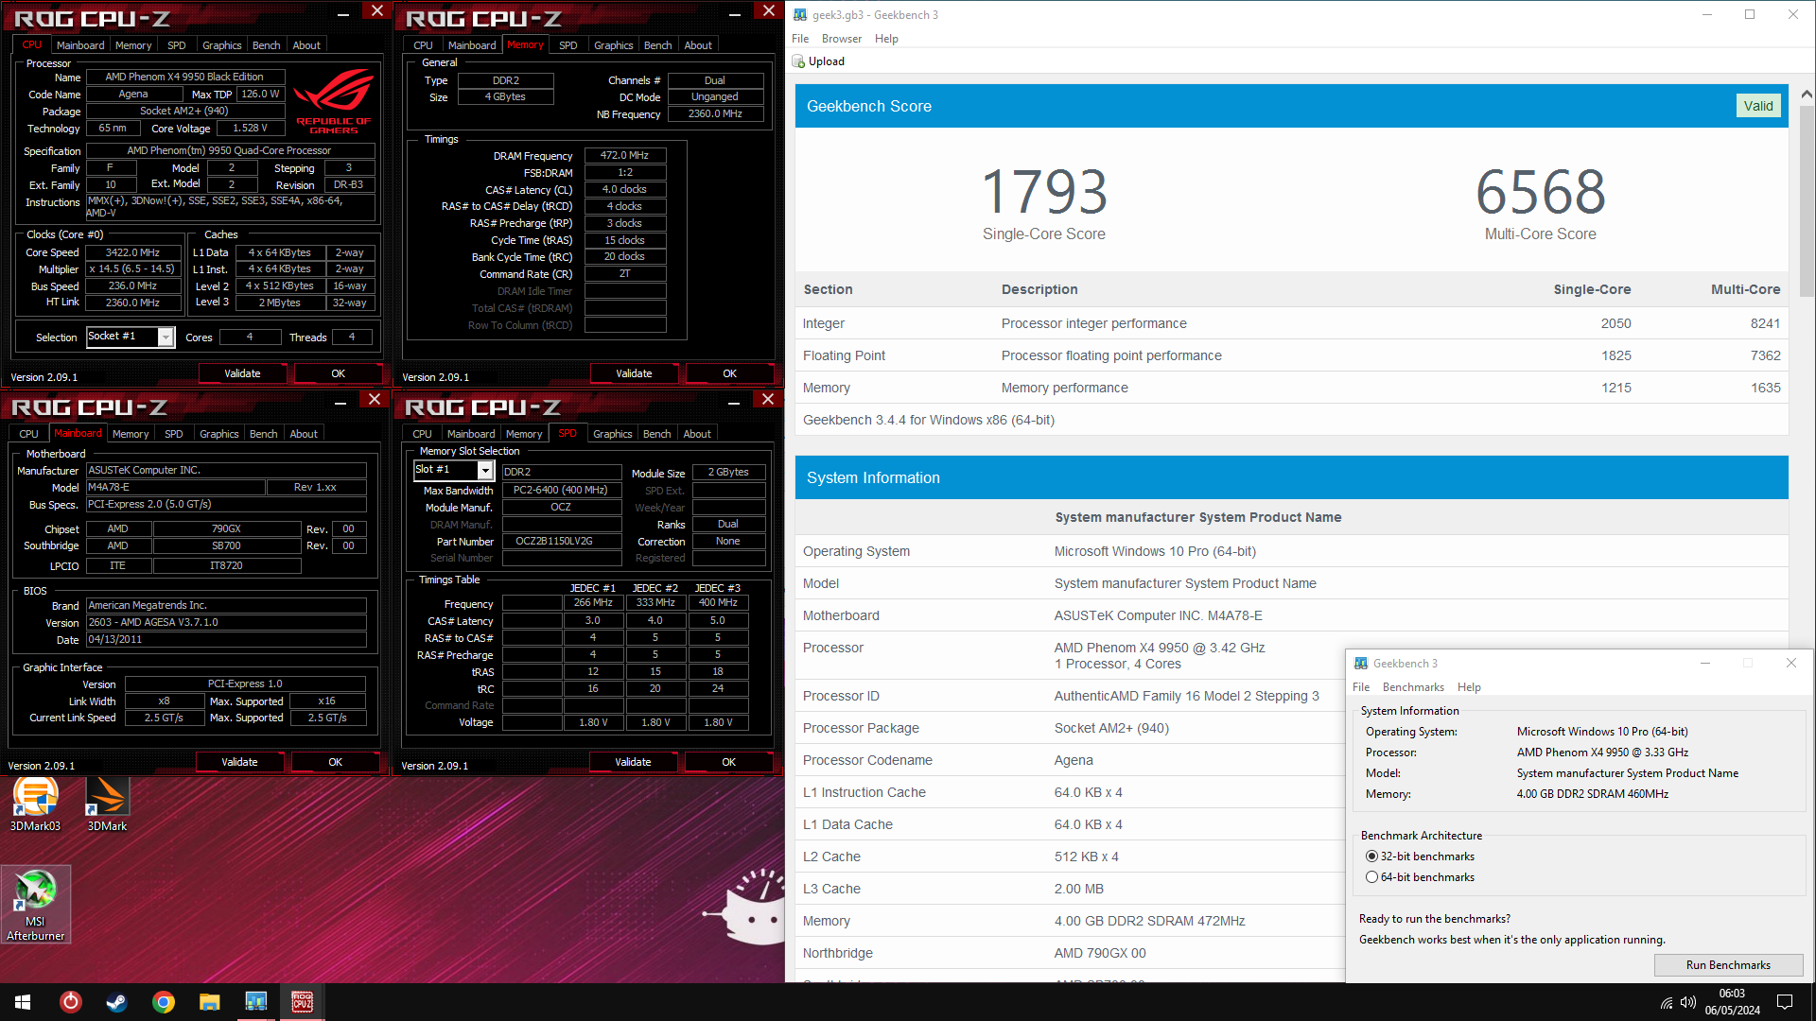Screen dimensions: 1816x1021
Task: Click the geek3.gb3 window title icon
Action: coord(800,14)
